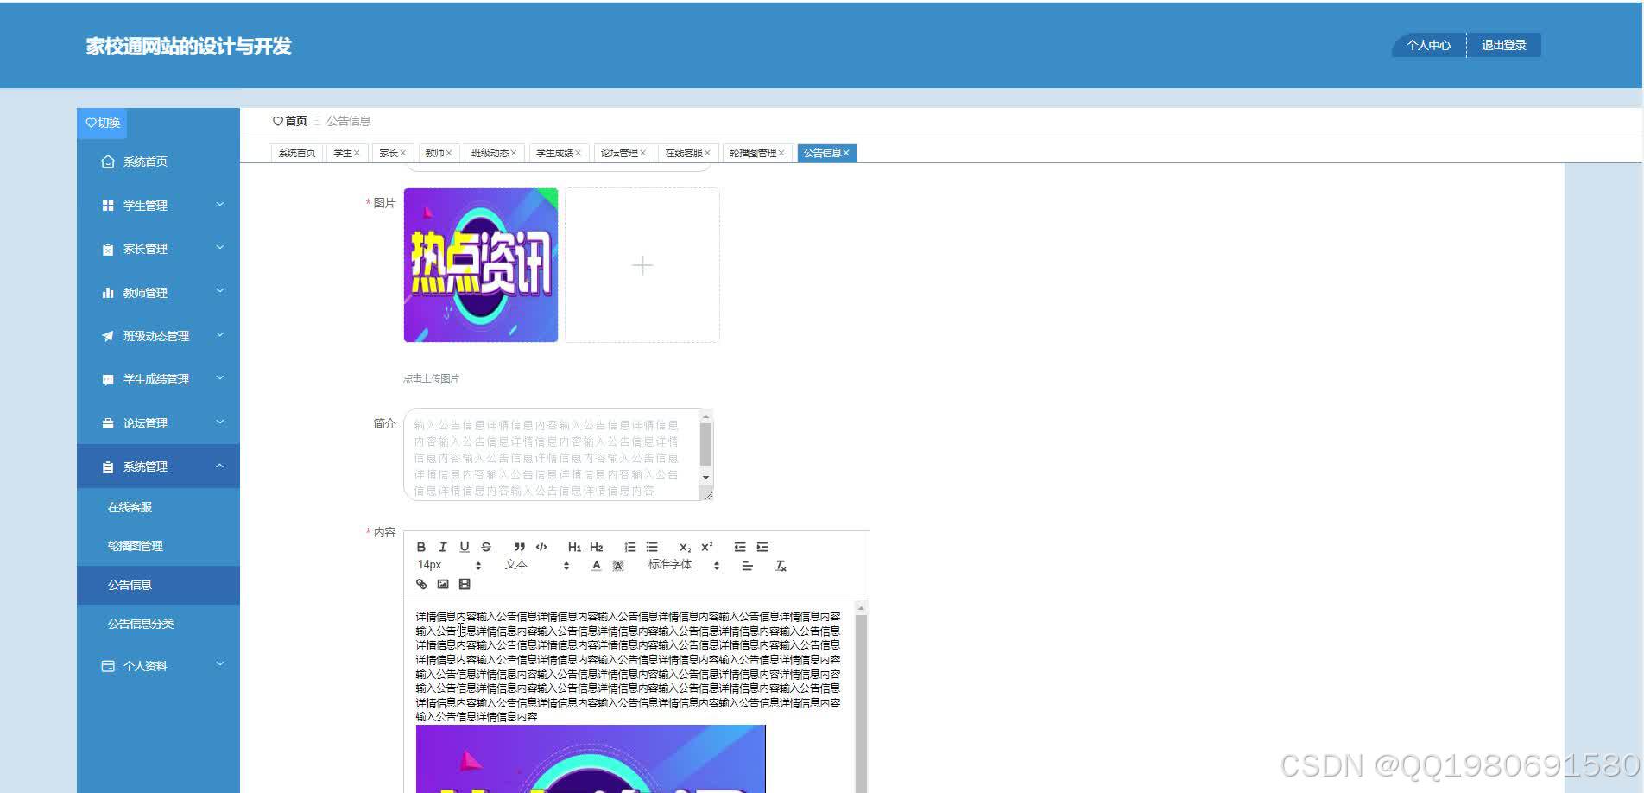Click 退出登录 to log out

tap(1503, 45)
